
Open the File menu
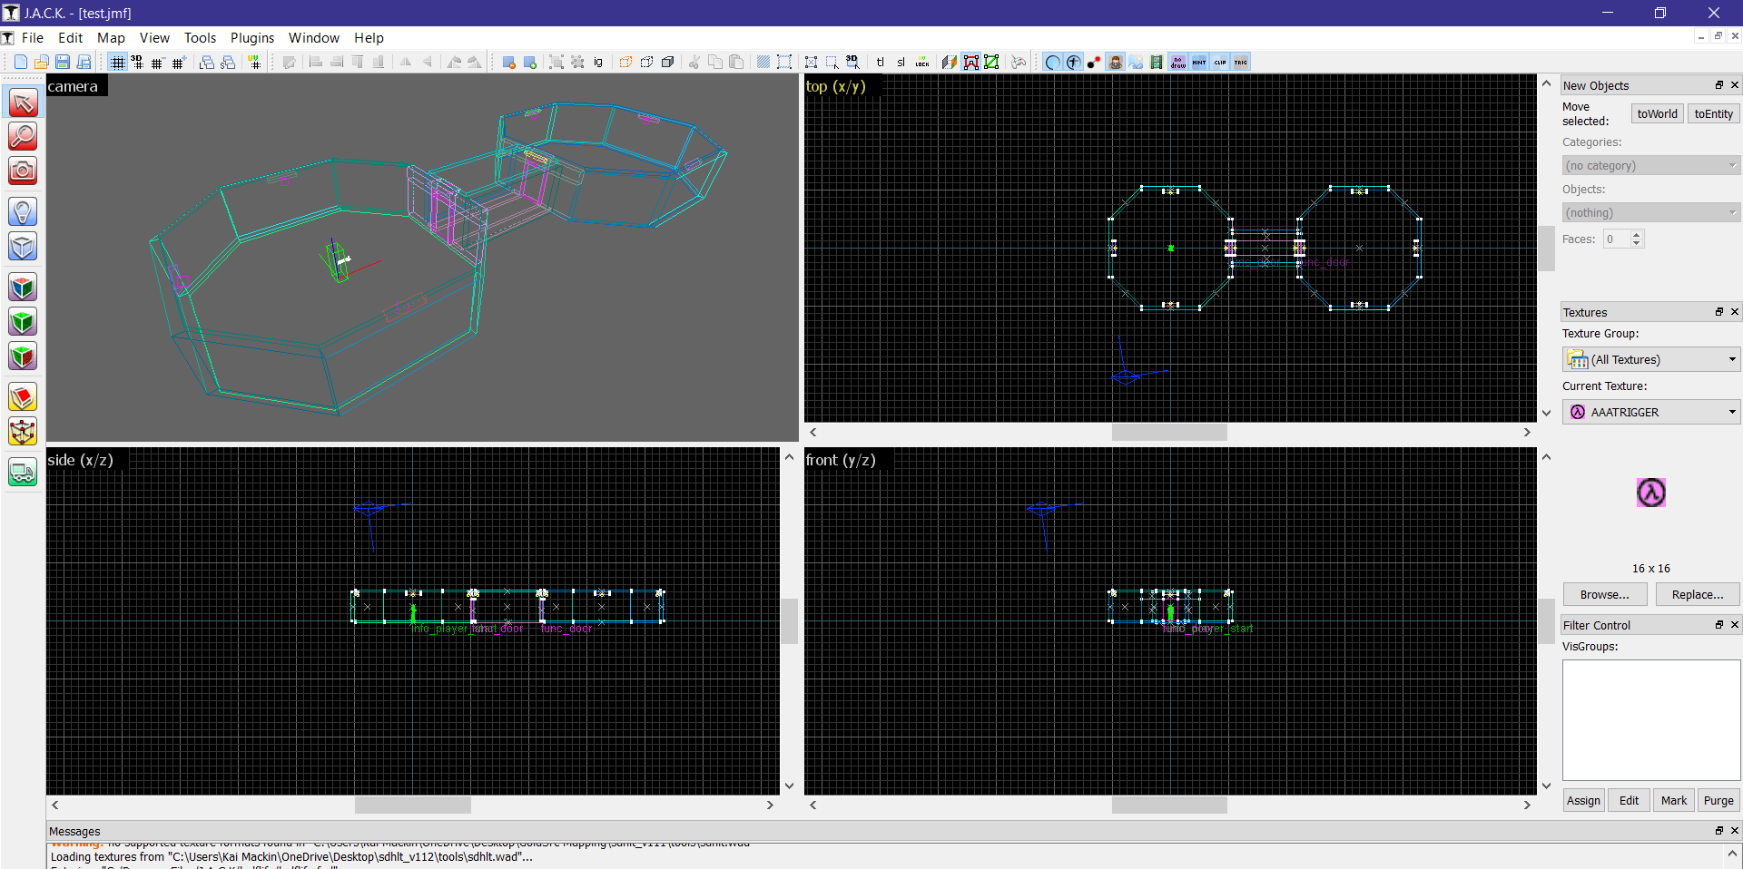pos(33,37)
